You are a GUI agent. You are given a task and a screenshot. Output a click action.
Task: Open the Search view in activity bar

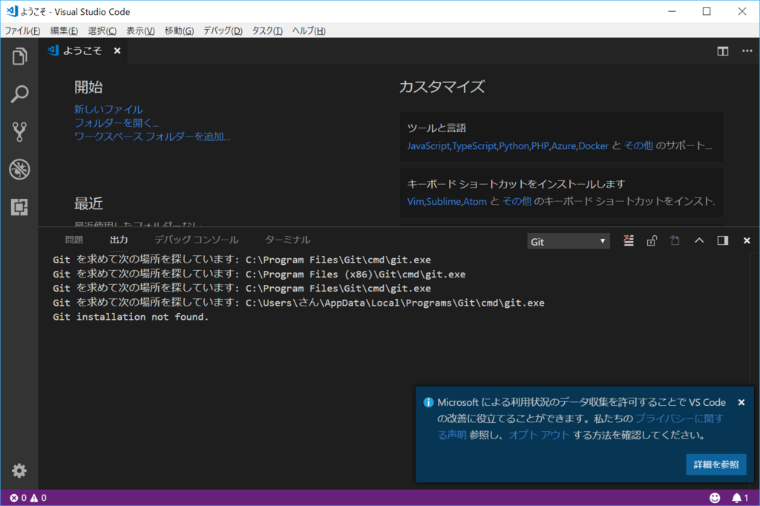click(19, 94)
